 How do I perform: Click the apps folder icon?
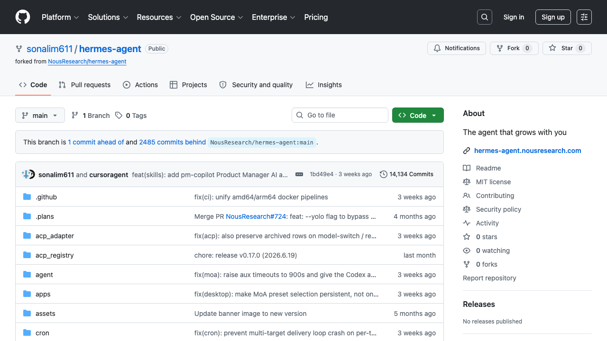coord(27,294)
